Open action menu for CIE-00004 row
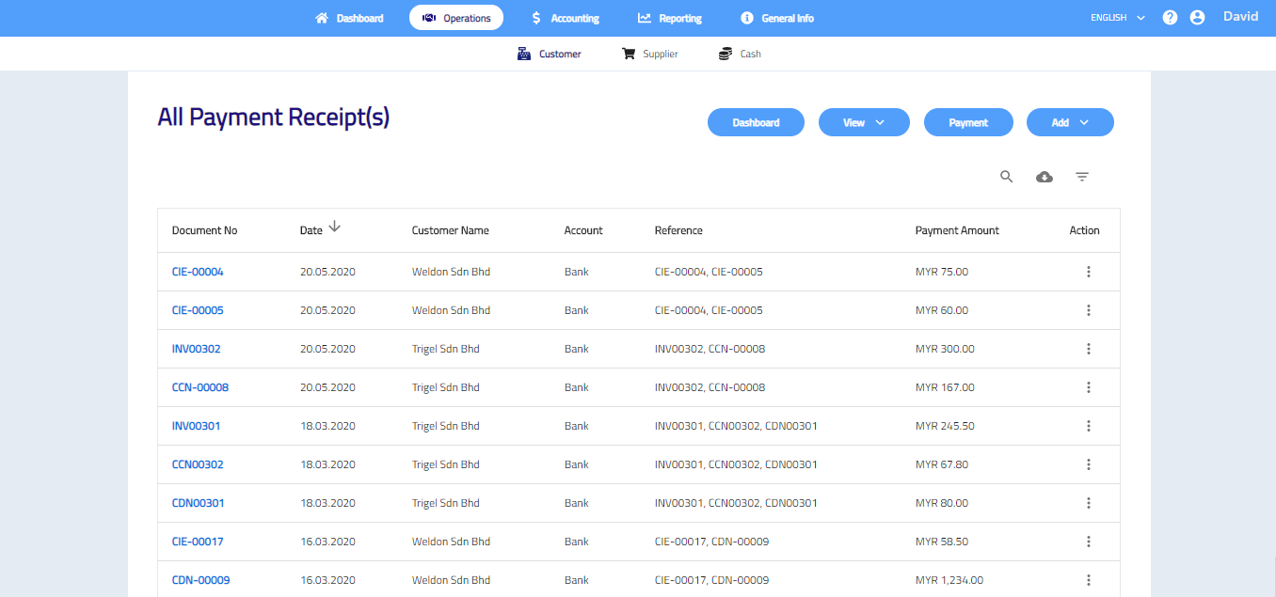 (x=1088, y=272)
